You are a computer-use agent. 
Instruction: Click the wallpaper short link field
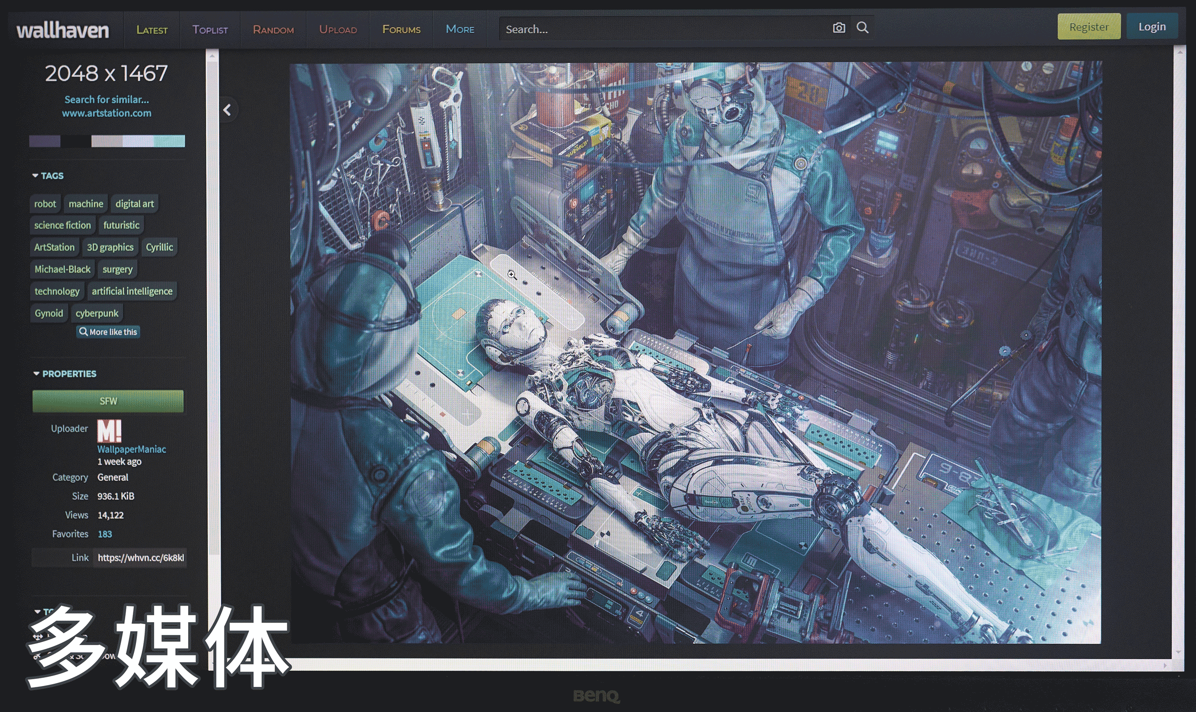140,558
